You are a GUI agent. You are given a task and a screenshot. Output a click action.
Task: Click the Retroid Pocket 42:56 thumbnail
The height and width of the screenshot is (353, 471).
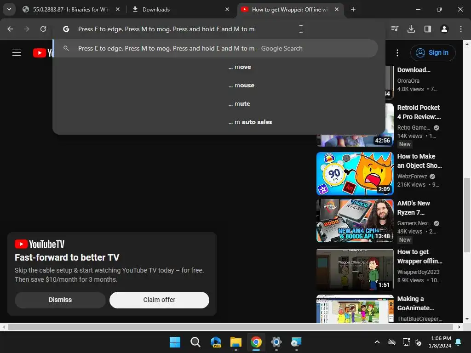pos(355,125)
